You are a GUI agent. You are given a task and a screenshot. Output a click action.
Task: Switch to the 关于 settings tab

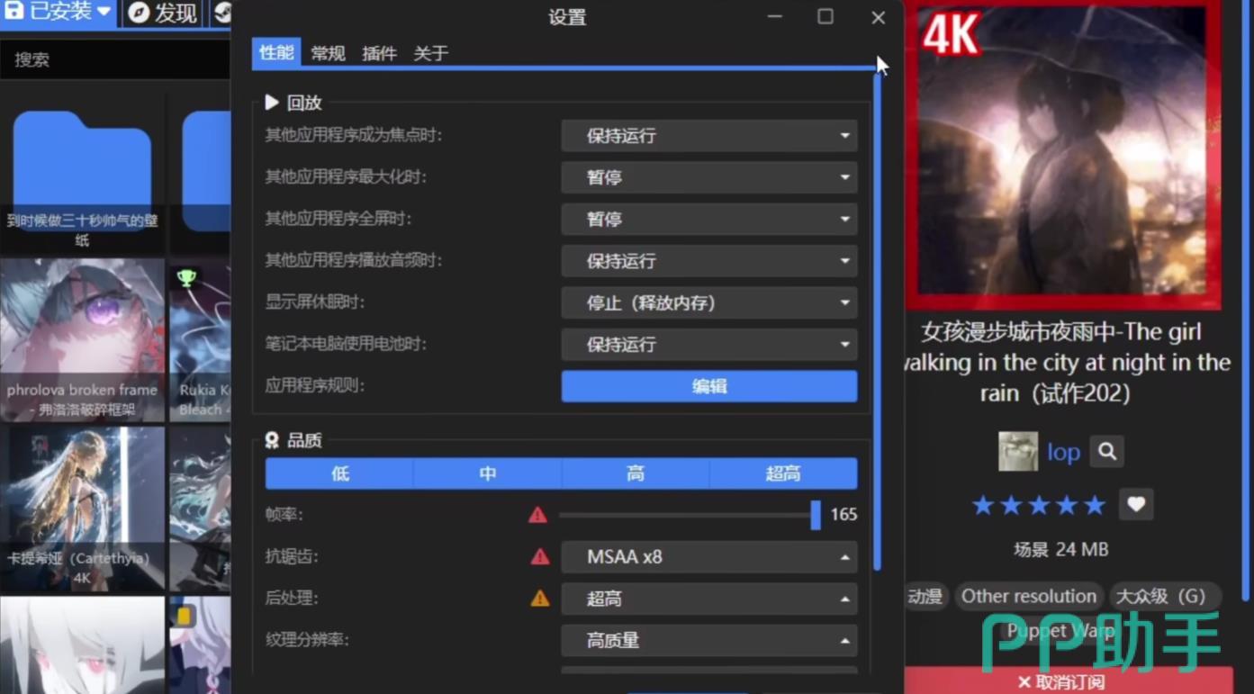coord(430,53)
